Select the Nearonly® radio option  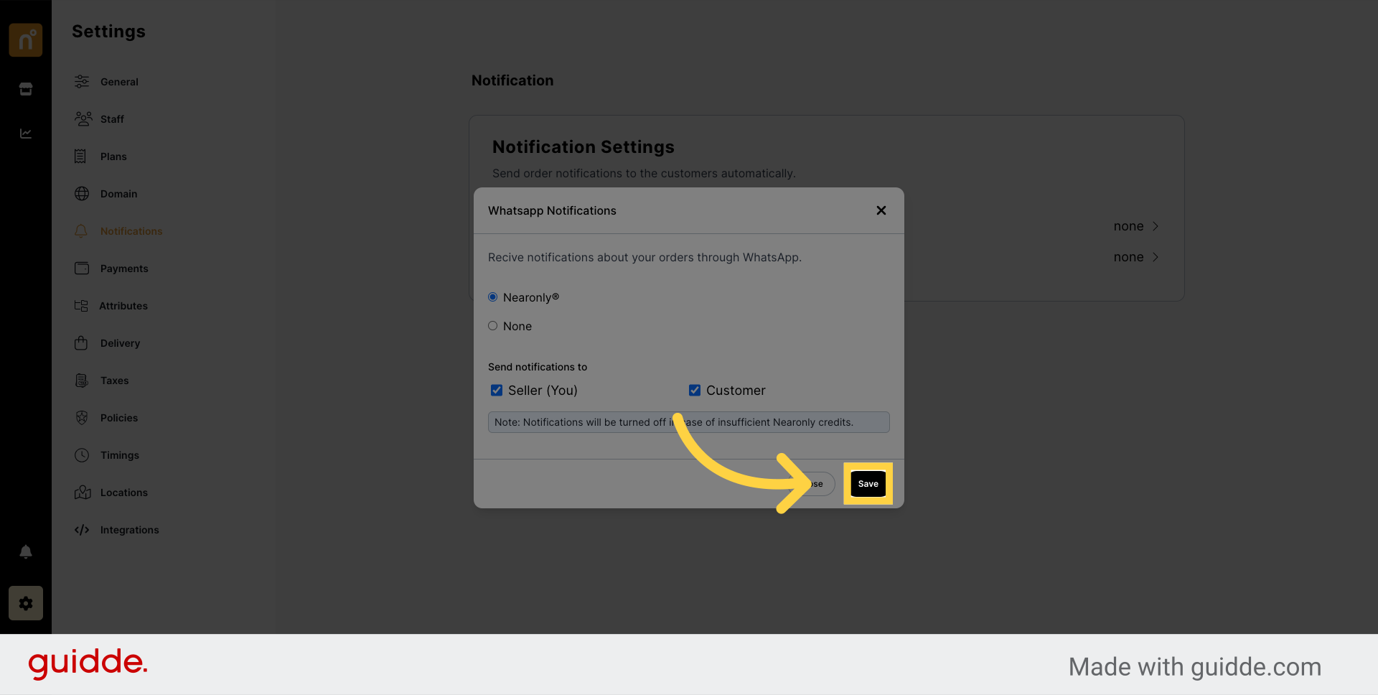[x=493, y=297]
